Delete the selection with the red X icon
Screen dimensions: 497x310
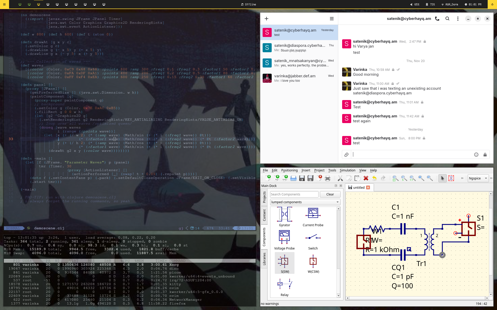[366, 178]
